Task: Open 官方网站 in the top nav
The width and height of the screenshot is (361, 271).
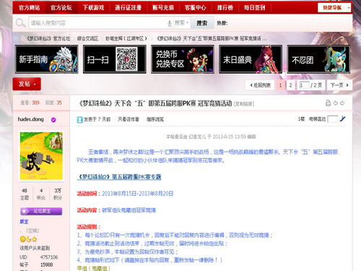Action: [x=29, y=8]
